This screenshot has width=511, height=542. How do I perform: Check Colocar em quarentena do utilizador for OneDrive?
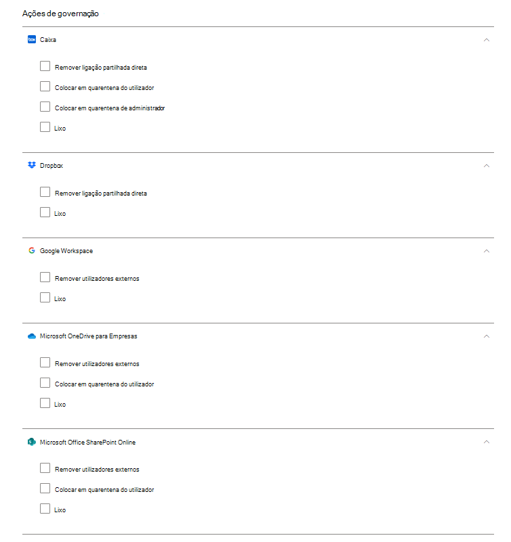coord(45,383)
